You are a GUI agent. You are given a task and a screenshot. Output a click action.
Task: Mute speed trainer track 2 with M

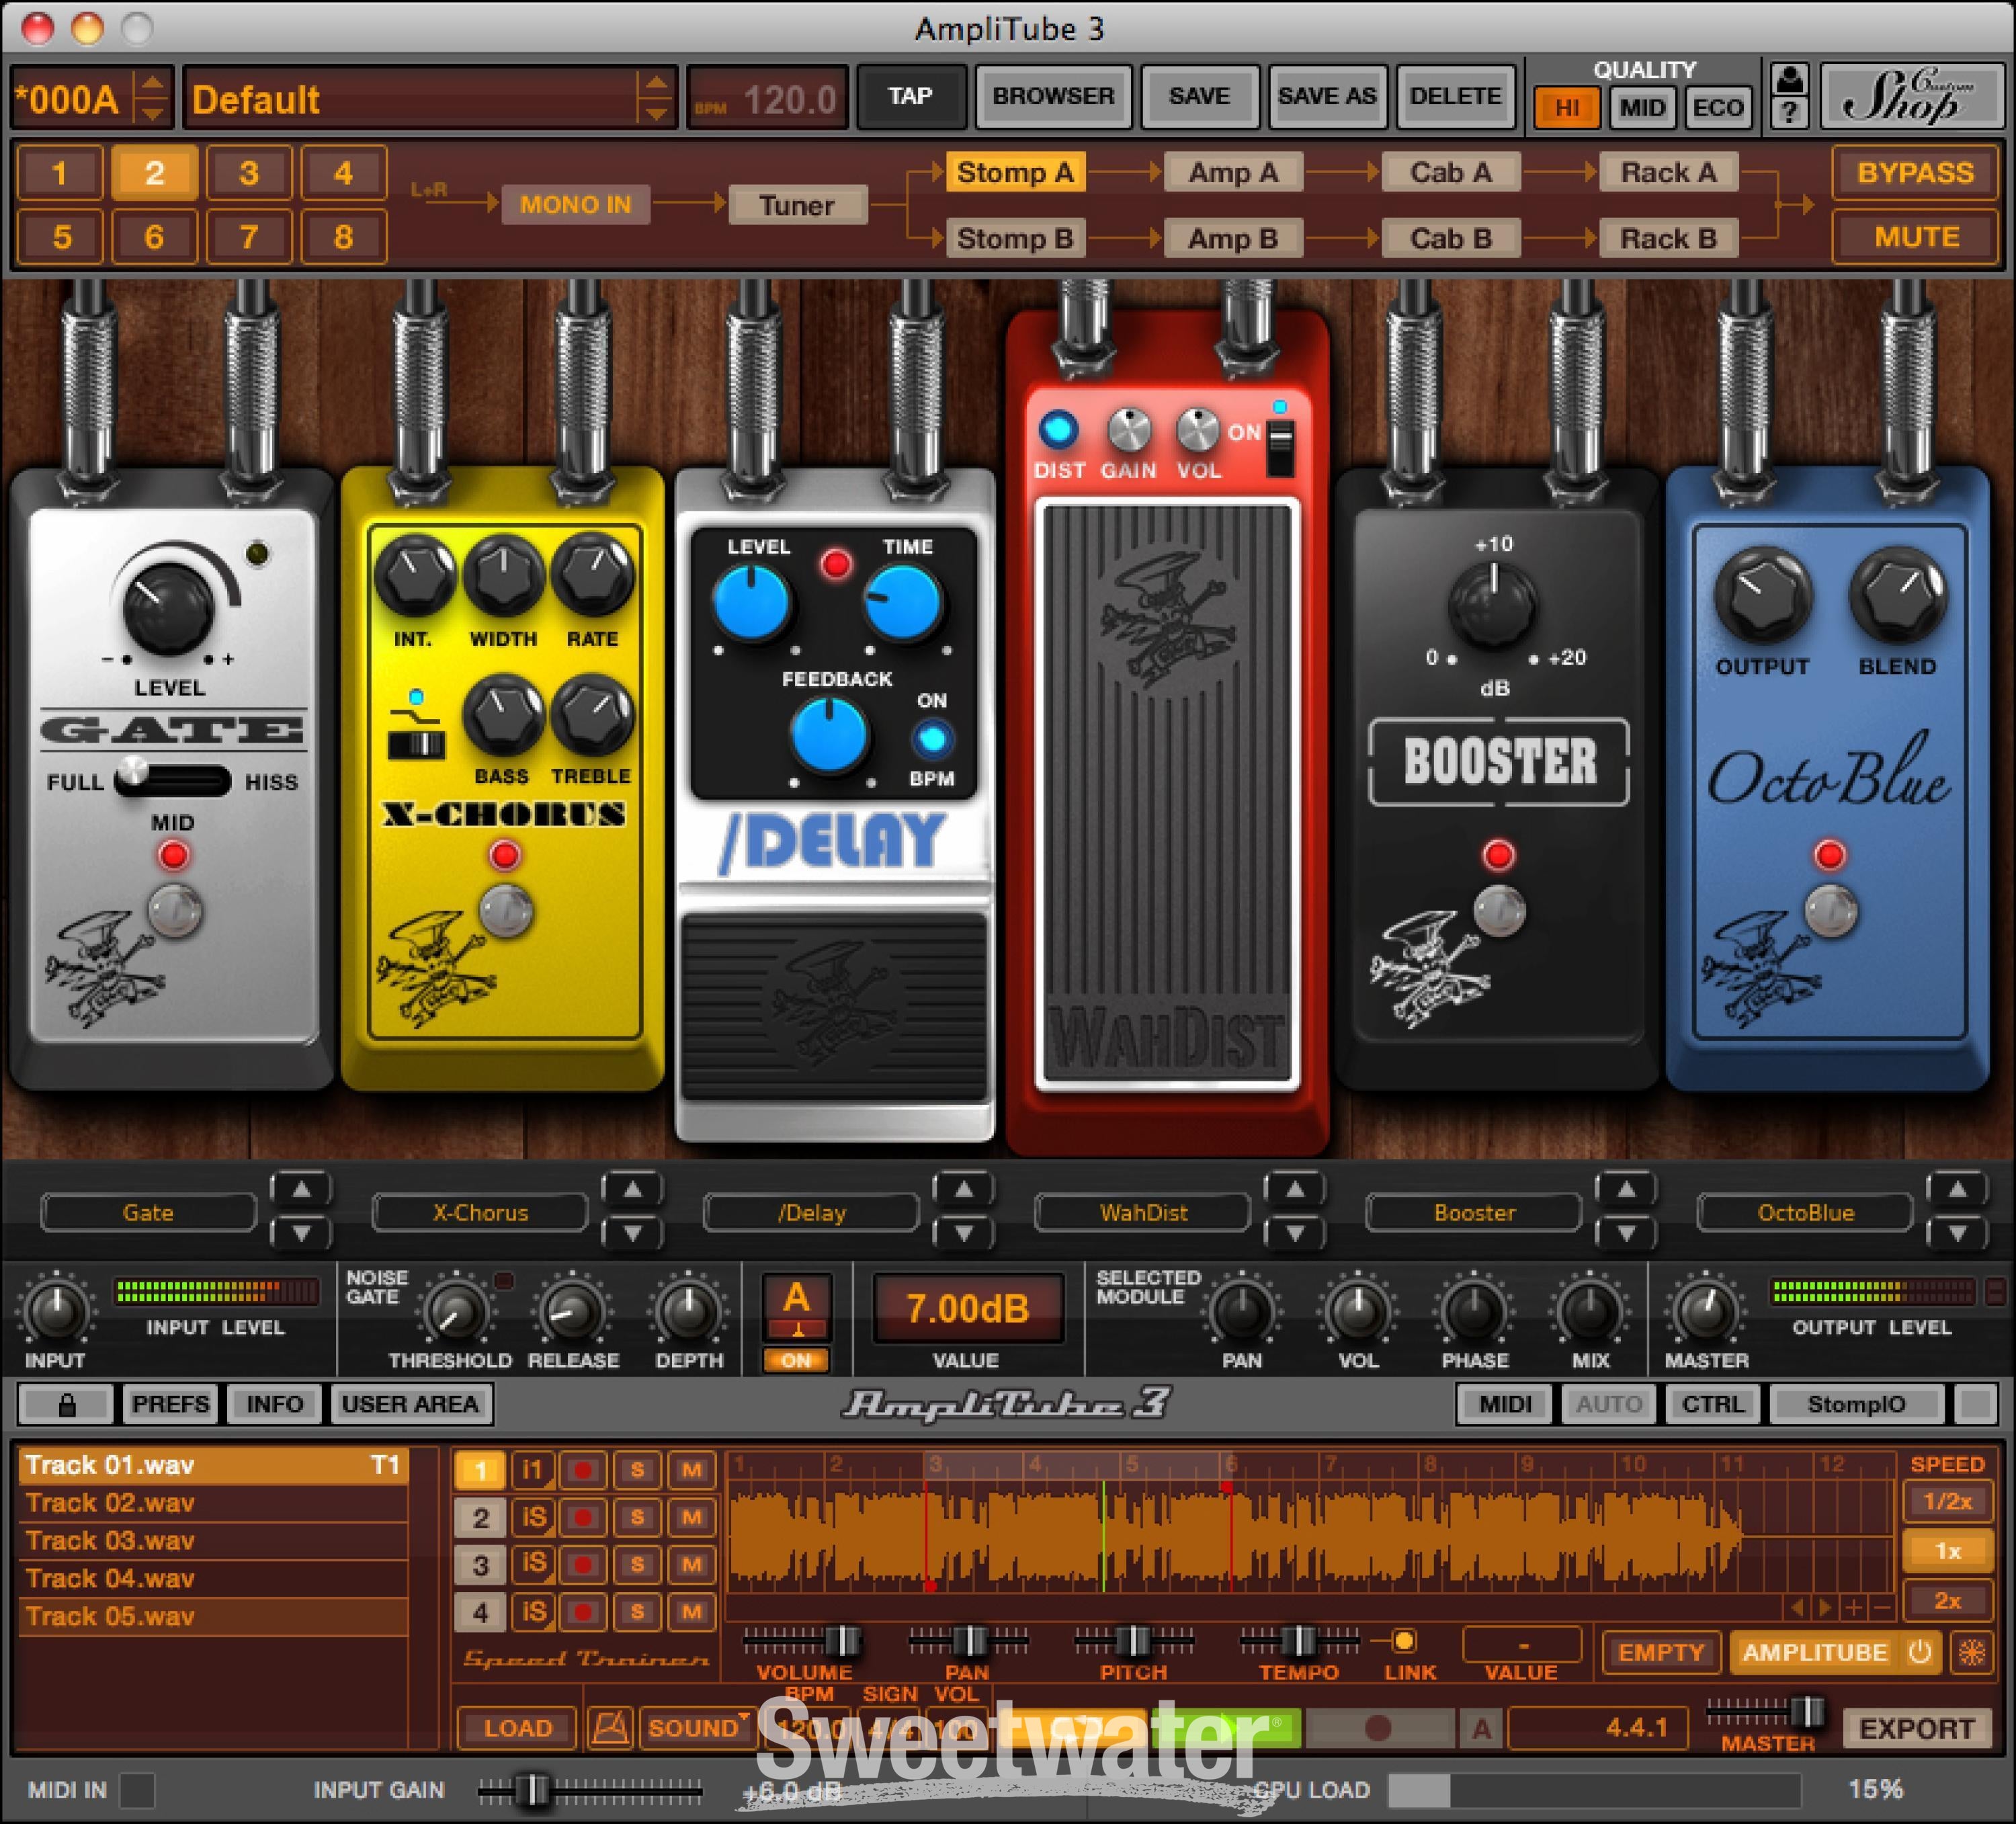click(x=691, y=1517)
